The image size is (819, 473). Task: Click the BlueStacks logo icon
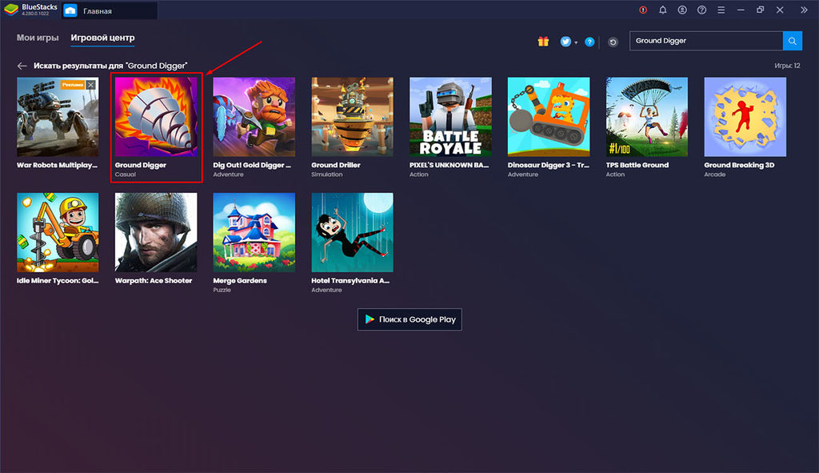coord(11,10)
